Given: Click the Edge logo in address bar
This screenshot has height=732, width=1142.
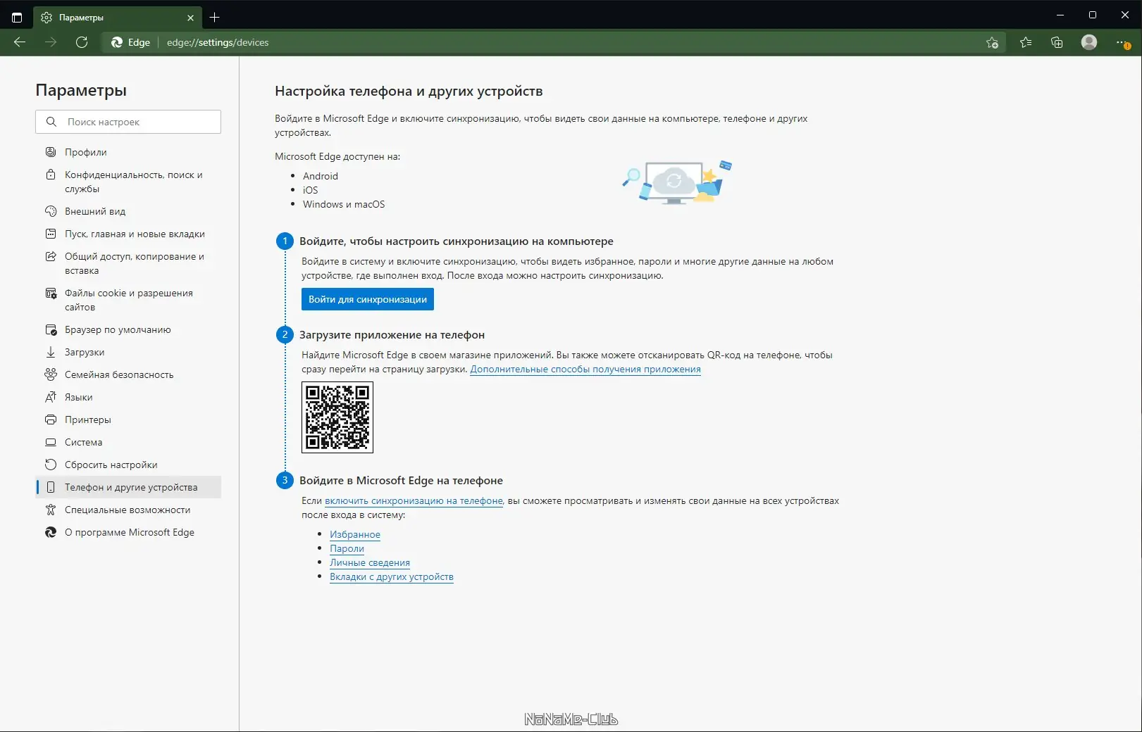Looking at the screenshot, I should coord(117,42).
